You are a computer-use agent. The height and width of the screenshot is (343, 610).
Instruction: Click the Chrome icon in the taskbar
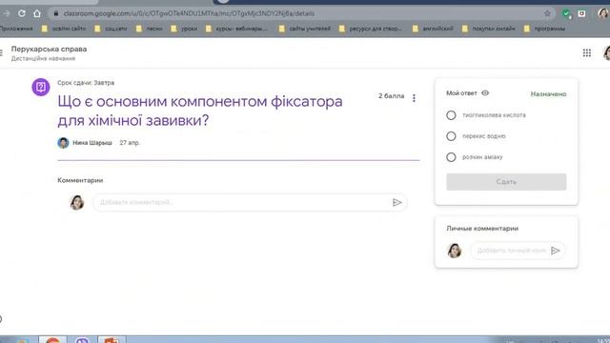52,340
